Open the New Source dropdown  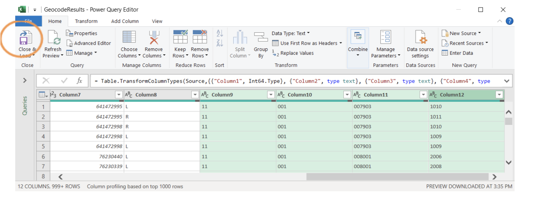tap(461, 33)
